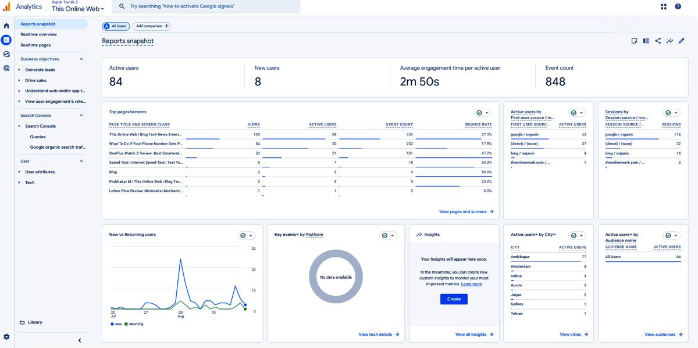Go to Home via the sidebar house icon
This screenshot has width=698, height=348.
(6, 25)
